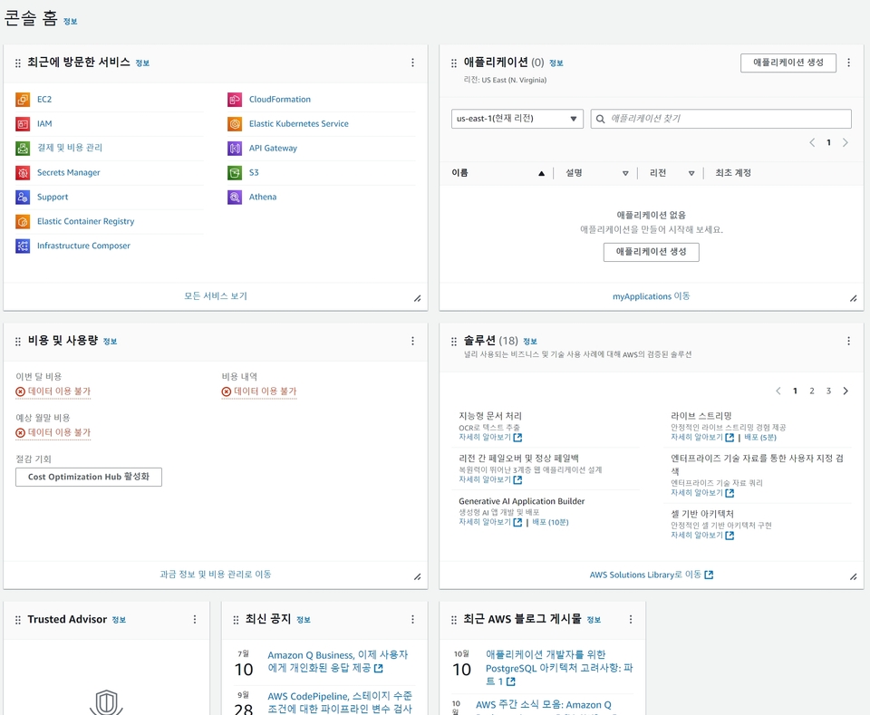Image resolution: width=870 pixels, height=715 pixels.
Task: Open 애플리케이션 widget options menu
Action: [x=848, y=63]
